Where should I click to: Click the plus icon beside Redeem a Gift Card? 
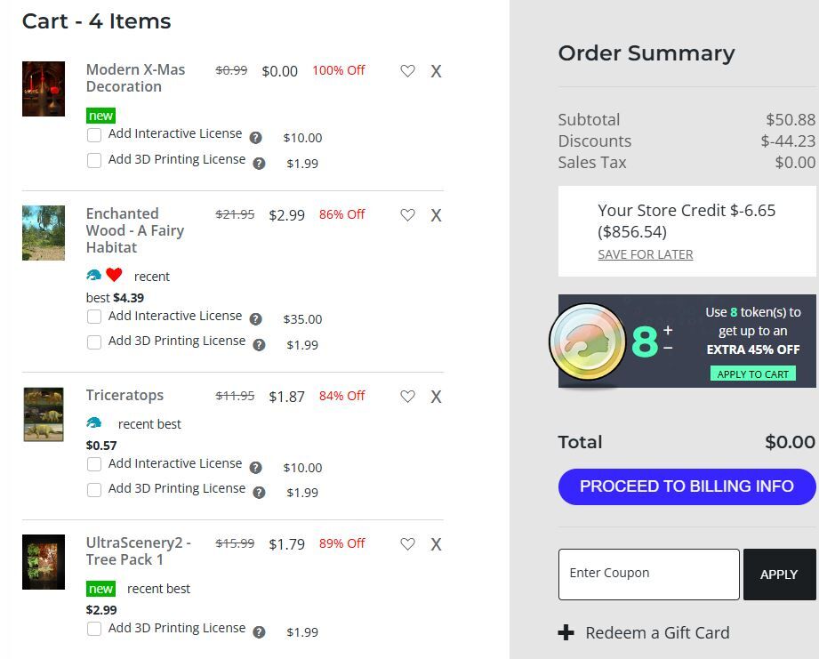click(566, 633)
